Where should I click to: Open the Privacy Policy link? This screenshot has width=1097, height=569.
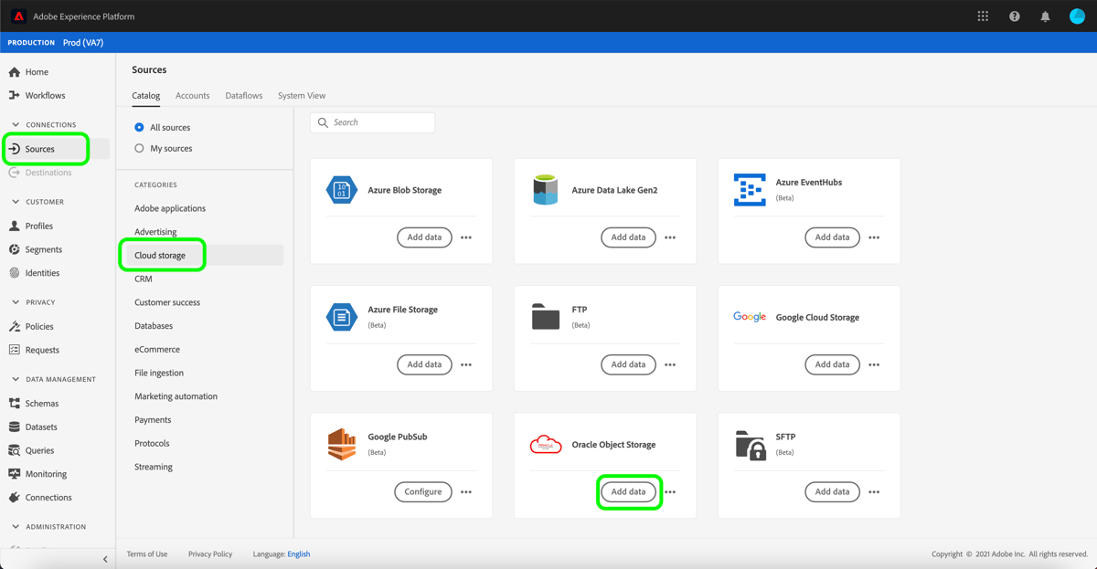point(210,553)
